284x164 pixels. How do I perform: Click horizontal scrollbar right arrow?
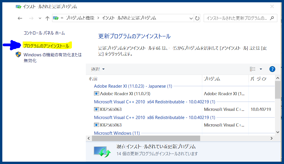point(271,138)
